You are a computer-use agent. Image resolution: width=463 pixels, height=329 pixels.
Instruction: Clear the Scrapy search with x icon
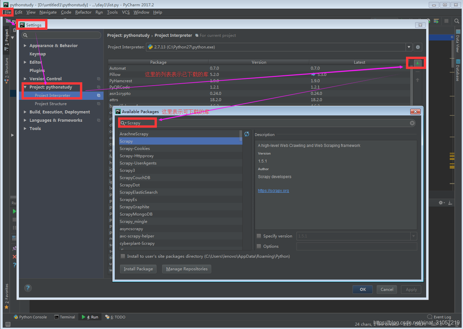(412, 123)
